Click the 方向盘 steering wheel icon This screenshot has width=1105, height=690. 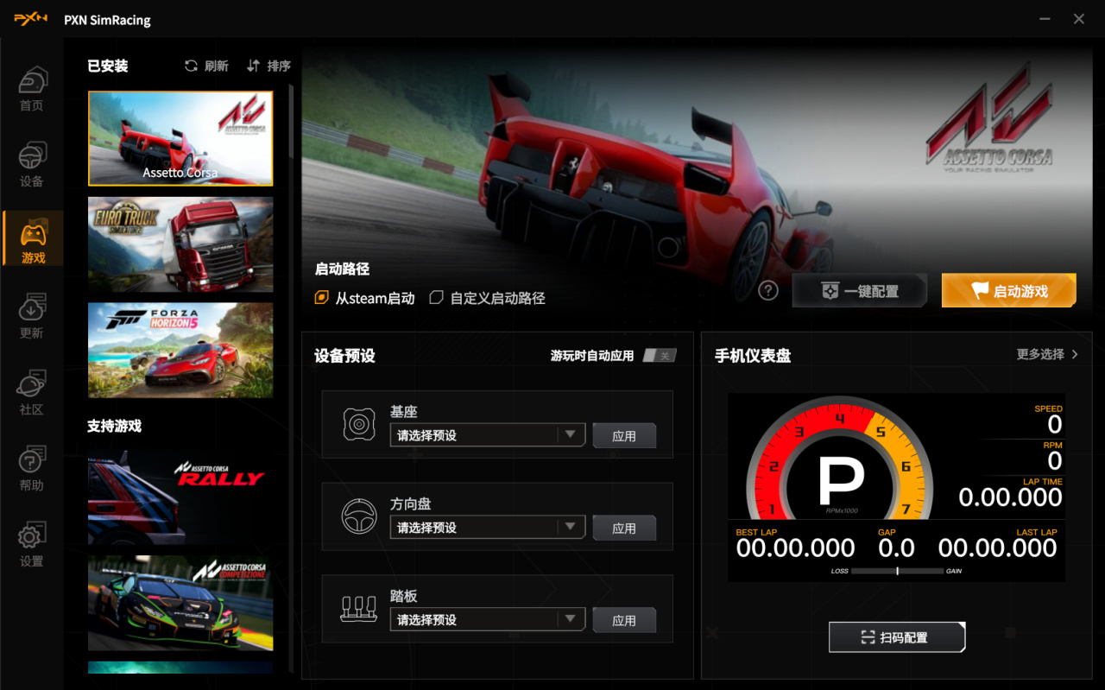coord(359,516)
